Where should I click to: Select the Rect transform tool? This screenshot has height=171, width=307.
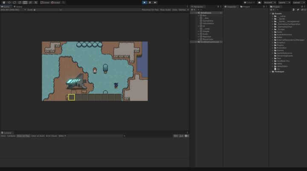(25, 2)
